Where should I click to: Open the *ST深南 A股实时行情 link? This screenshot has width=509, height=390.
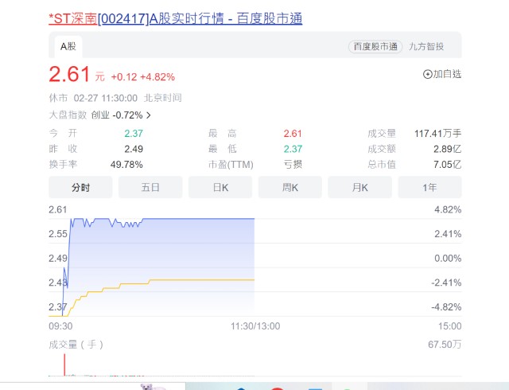[175, 18]
